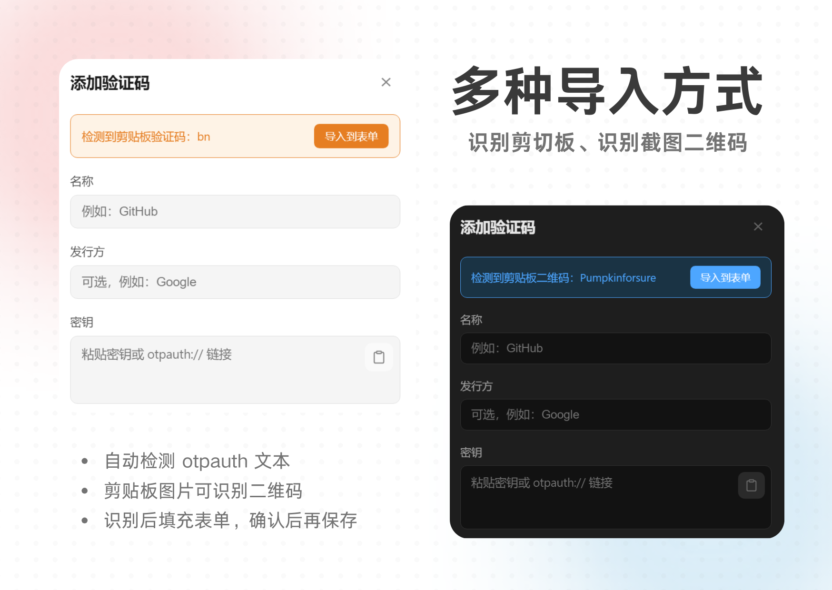Click clipboard paste icon in light 密钥 field
The height and width of the screenshot is (590, 832).
point(379,357)
